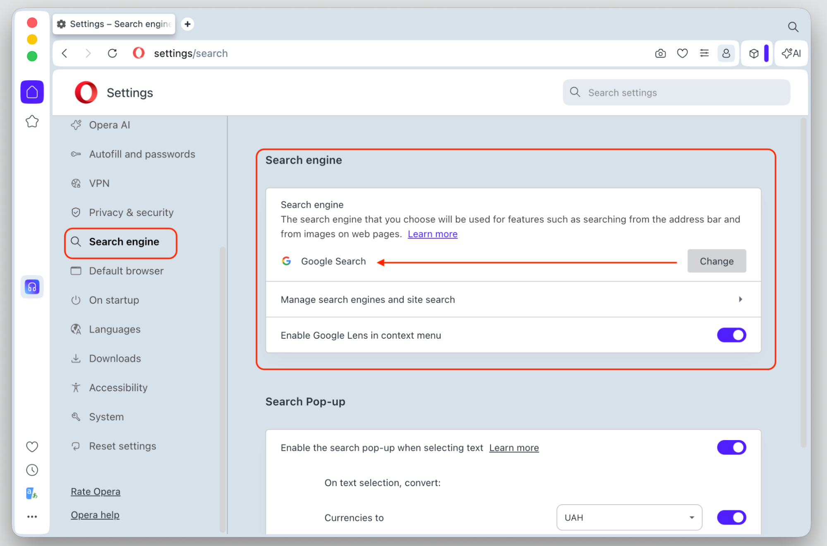Open the sidebar bookmarks star icon
Image resolution: width=827 pixels, height=546 pixels.
point(32,122)
